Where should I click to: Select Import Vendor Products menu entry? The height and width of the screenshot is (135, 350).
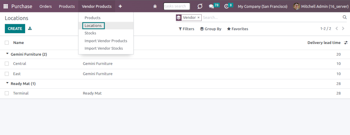click(106, 41)
